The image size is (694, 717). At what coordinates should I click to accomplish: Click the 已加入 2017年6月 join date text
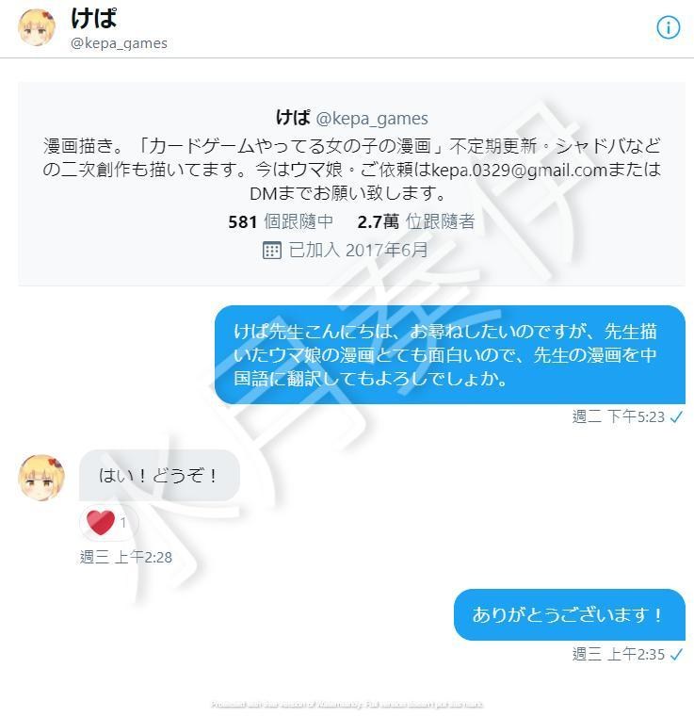pyautogui.click(x=358, y=250)
